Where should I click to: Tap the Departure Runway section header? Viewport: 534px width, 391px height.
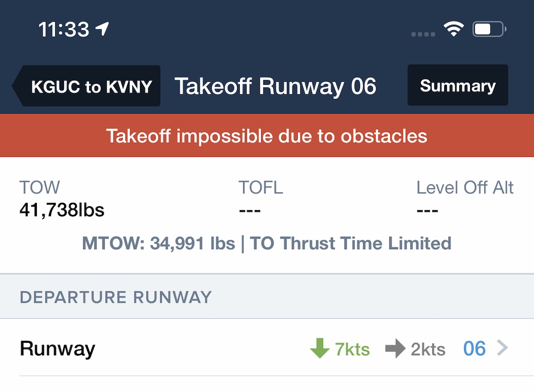coord(116,297)
